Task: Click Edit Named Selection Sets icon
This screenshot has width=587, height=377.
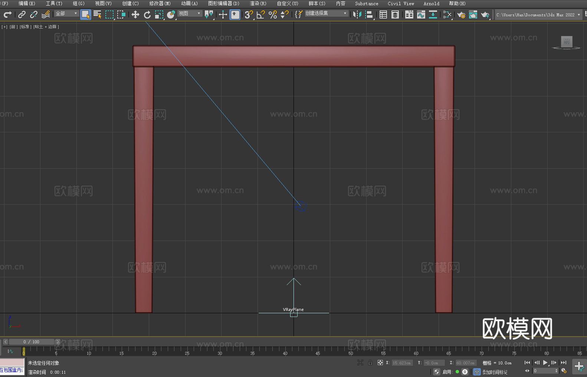Action: [x=299, y=14]
